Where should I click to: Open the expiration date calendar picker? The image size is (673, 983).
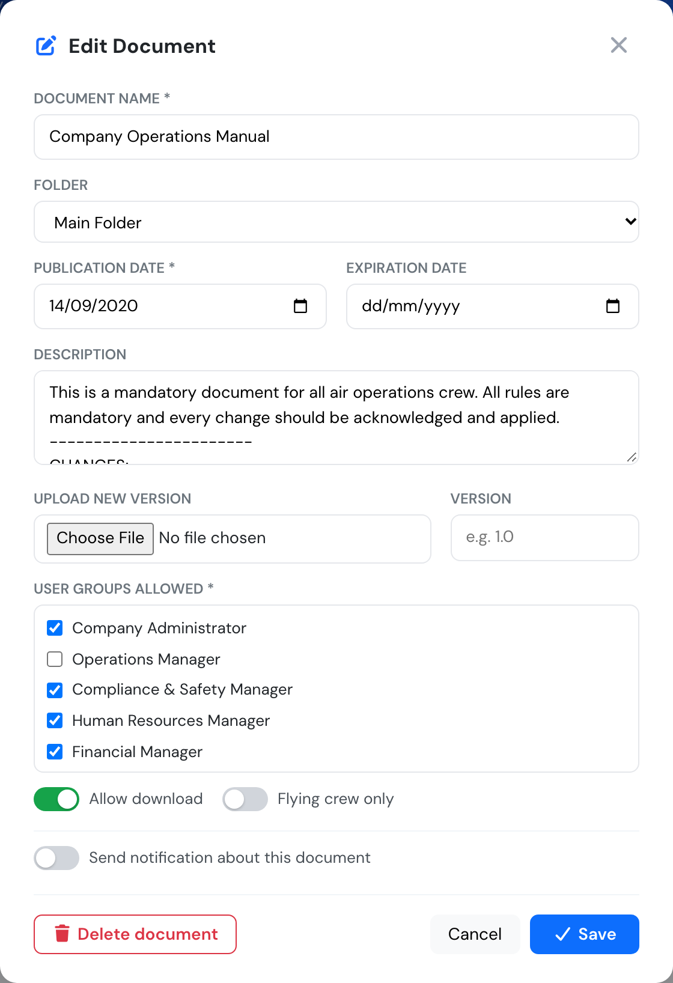(613, 306)
